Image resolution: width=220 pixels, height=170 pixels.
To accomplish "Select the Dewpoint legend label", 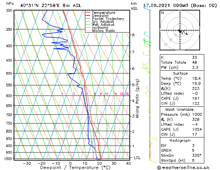I will (x=101, y=16).
